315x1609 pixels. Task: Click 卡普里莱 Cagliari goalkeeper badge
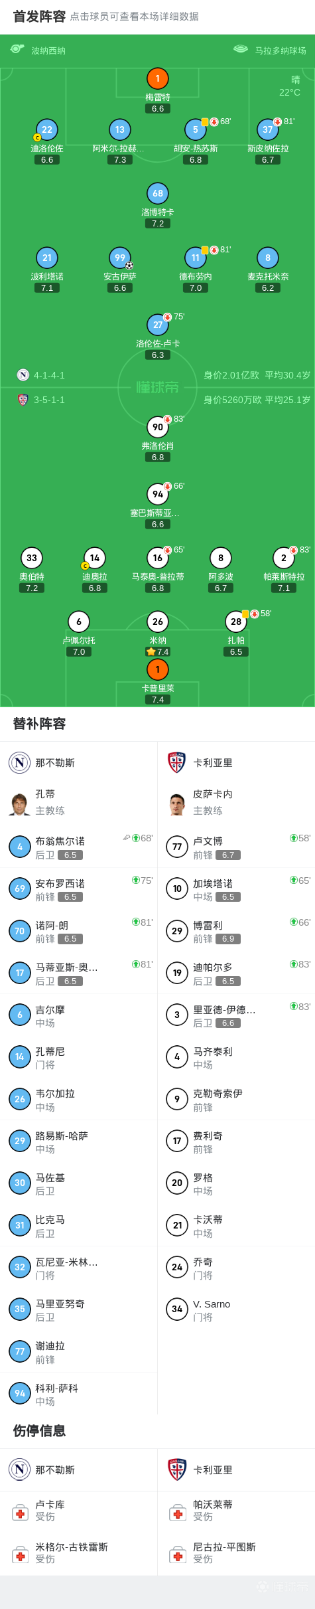[157, 669]
